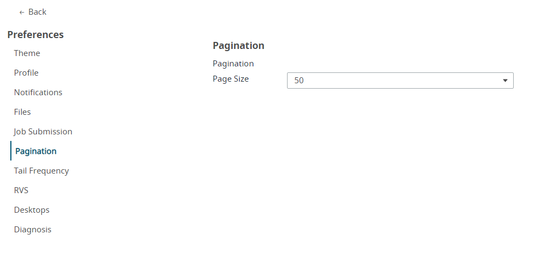Click the Page Size field label

point(230,79)
